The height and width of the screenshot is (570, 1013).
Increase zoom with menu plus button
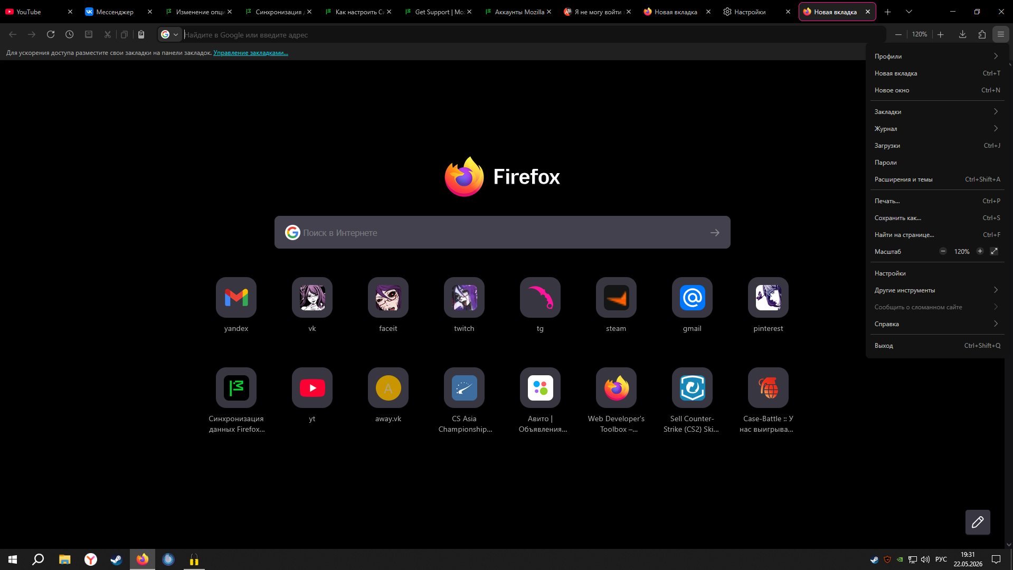coord(980,251)
